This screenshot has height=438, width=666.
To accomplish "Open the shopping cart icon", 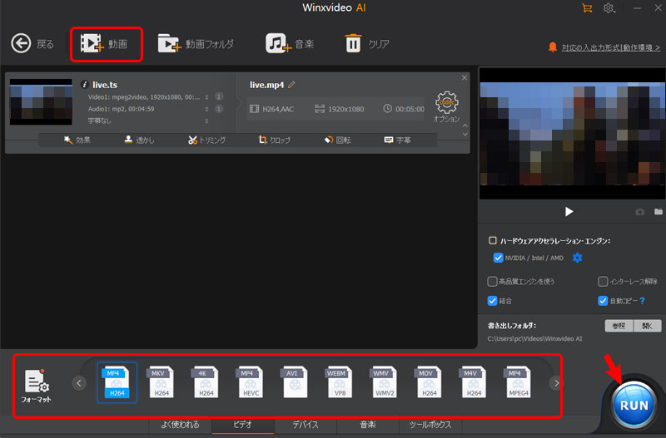I will tap(587, 8).
